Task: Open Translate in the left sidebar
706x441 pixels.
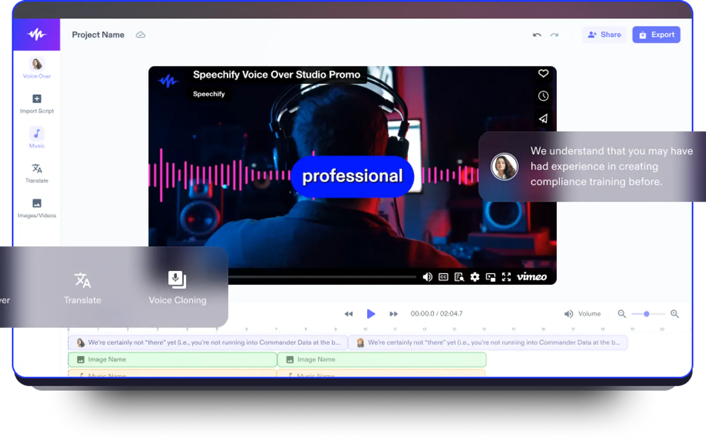Action: tap(37, 173)
